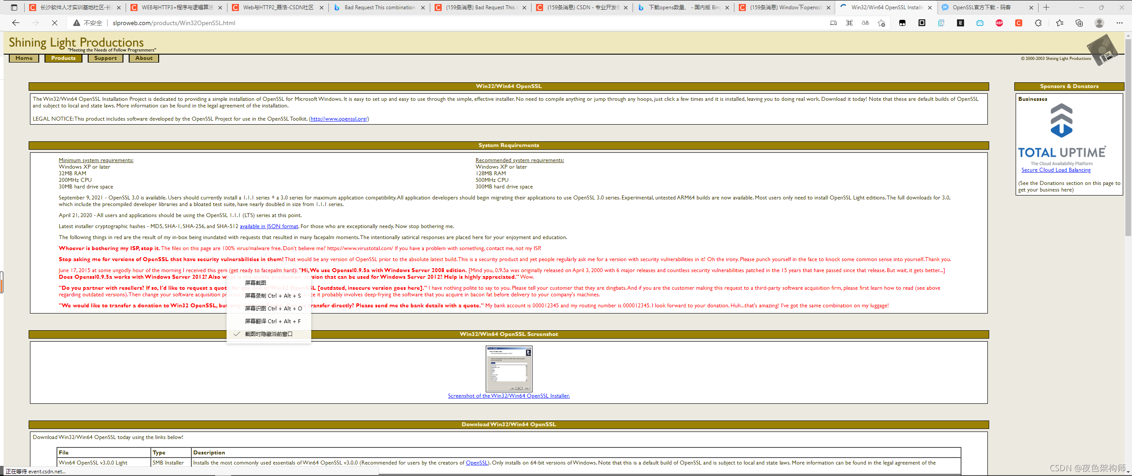Click the Shining Light Productions title
The width and height of the screenshot is (1132, 476).
point(76,42)
